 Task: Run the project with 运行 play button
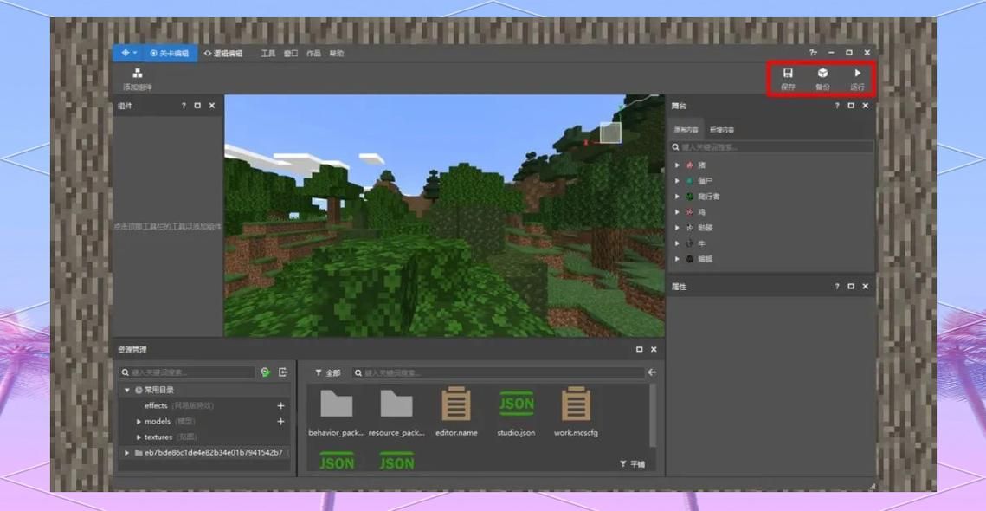click(857, 73)
